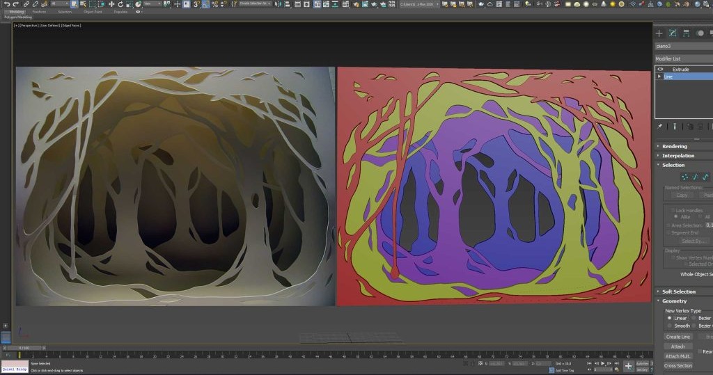Open the Motion panel tab

700,33
